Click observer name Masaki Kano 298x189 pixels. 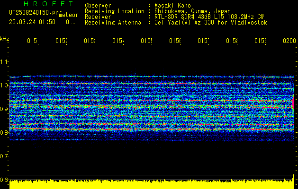tap(172, 6)
